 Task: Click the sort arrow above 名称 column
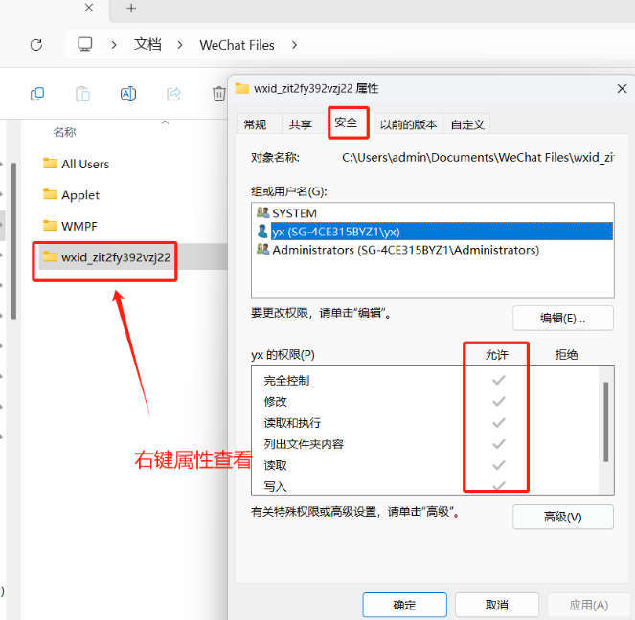coord(165,122)
